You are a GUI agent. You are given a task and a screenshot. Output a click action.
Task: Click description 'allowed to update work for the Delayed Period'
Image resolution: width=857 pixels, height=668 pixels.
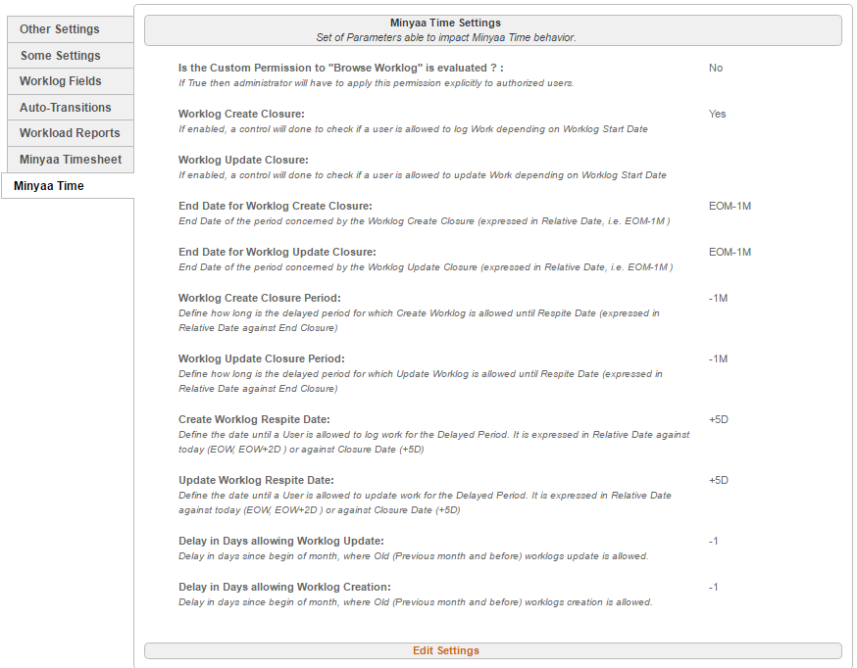click(425, 502)
